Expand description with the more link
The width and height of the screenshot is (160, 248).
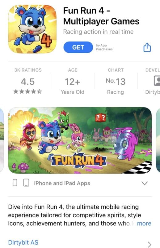click(x=144, y=223)
